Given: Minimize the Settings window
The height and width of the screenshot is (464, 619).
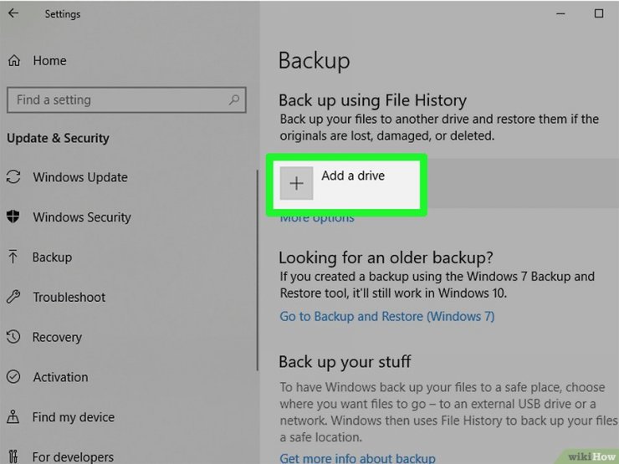Looking at the screenshot, I should coord(560,13).
